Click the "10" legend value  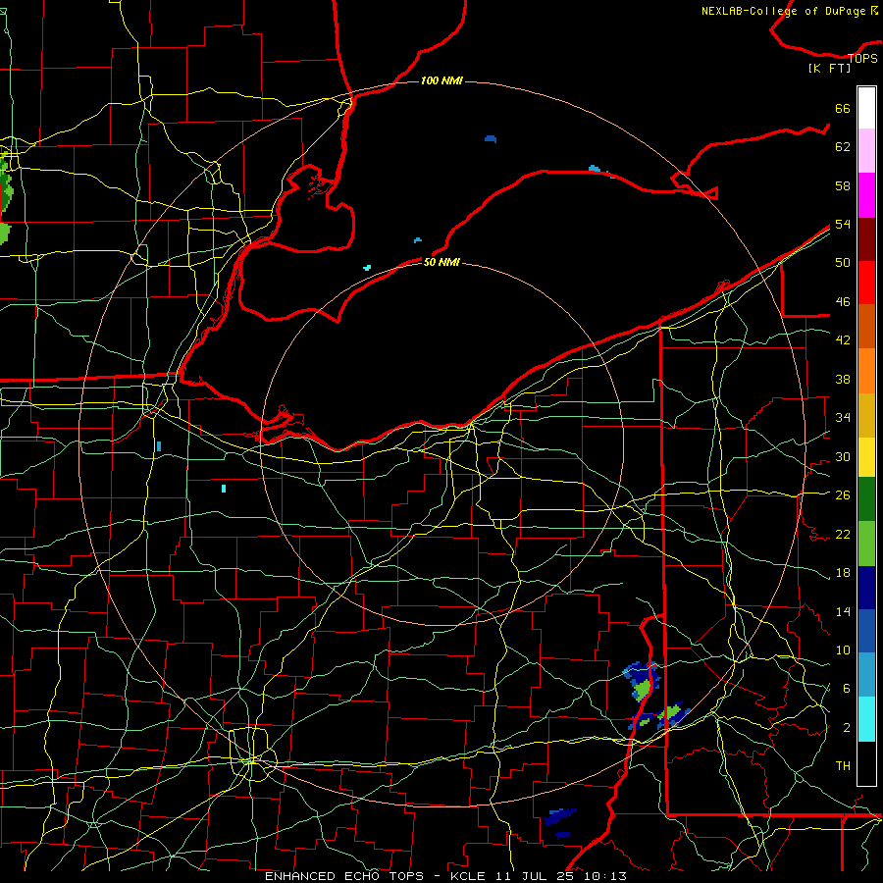(x=843, y=649)
